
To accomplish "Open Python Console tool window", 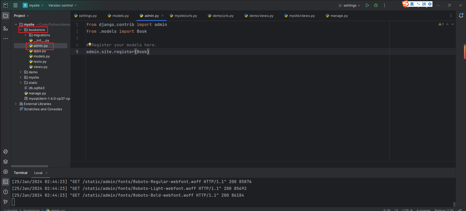I will pos(6,152).
